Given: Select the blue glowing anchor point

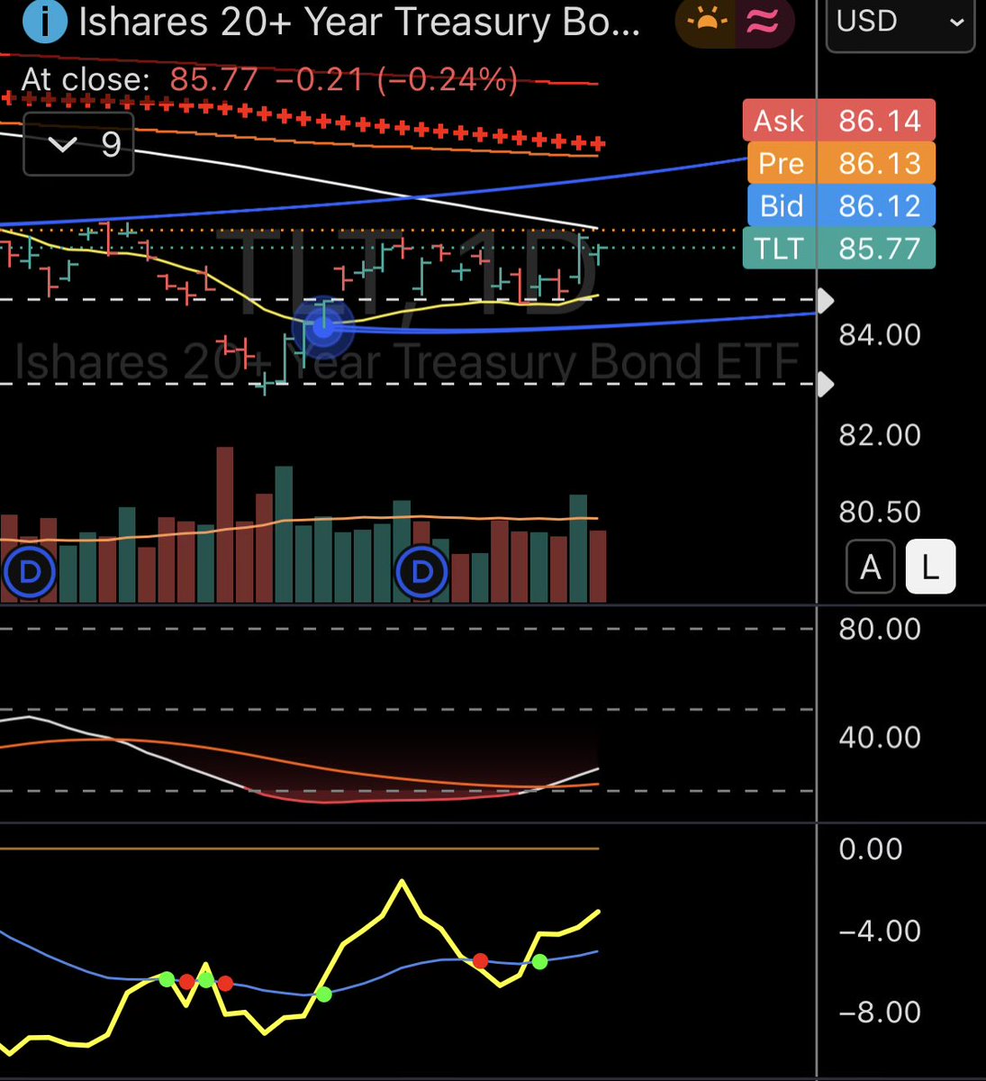Looking at the screenshot, I should [x=323, y=329].
